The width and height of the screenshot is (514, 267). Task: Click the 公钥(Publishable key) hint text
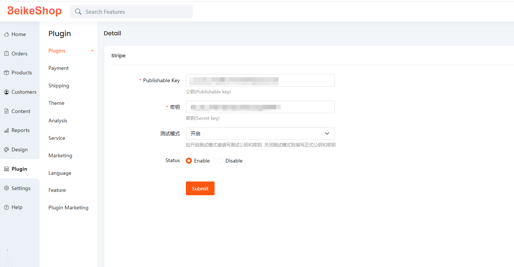point(208,91)
